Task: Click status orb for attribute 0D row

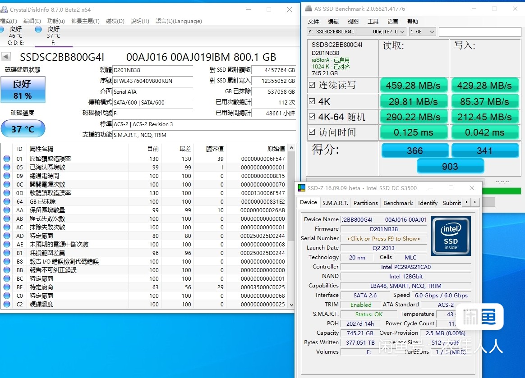Action: (7, 193)
